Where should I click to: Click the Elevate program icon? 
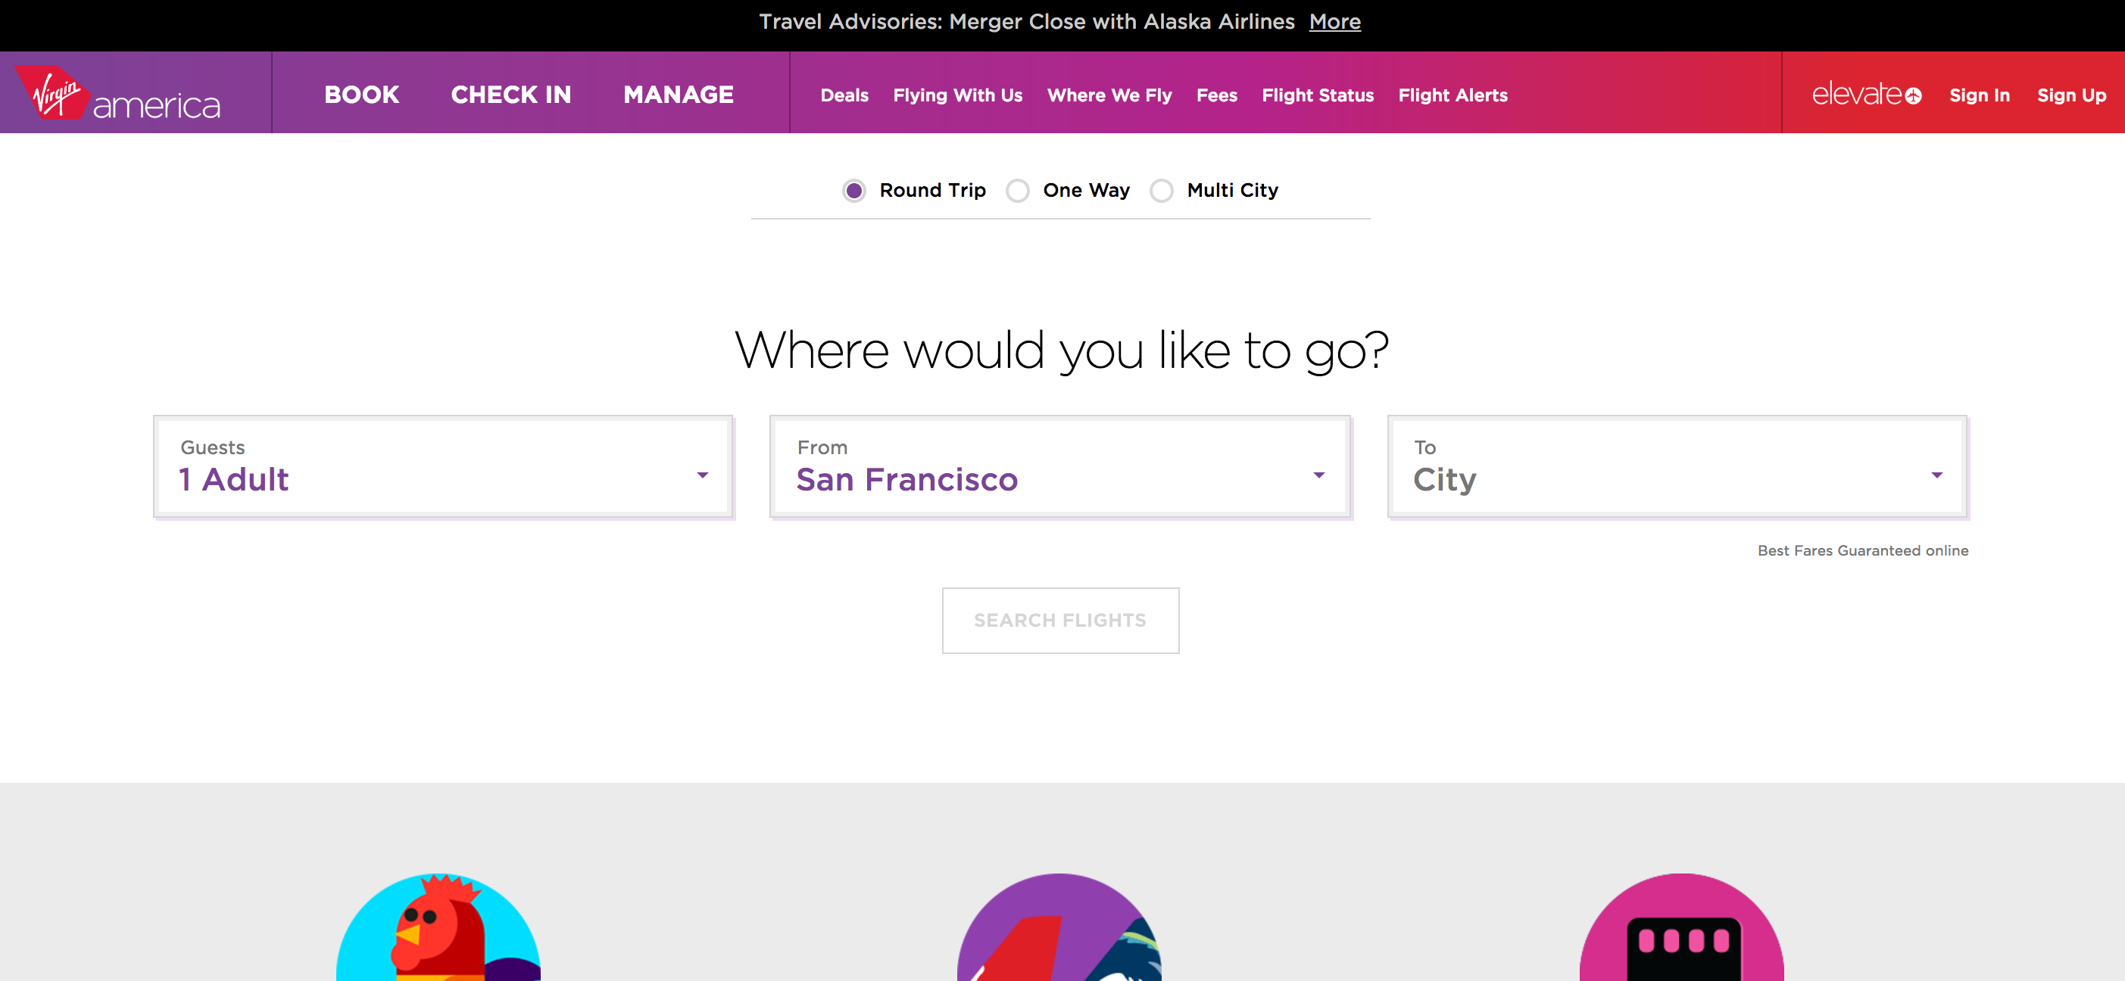tap(1868, 94)
